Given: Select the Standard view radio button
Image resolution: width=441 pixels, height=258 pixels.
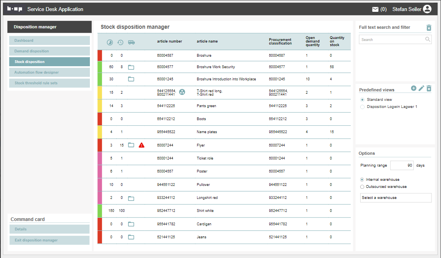Looking at the screenshot, I should click(x=362, y=100).
